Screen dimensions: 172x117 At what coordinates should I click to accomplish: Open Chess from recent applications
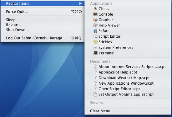pyautogui.click(x=128, y=9)
